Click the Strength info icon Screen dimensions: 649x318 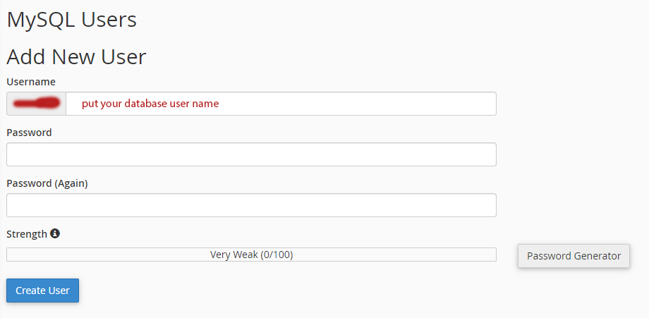pos(55,233)
